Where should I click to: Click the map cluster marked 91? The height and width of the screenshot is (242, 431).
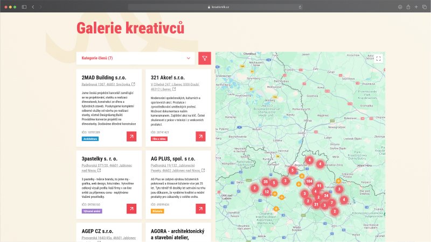click(x=319, y=186)
